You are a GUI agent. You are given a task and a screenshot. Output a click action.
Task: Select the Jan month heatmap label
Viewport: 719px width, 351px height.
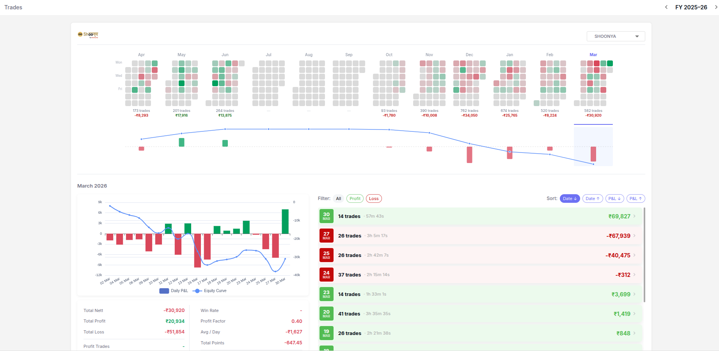point(510,55)
